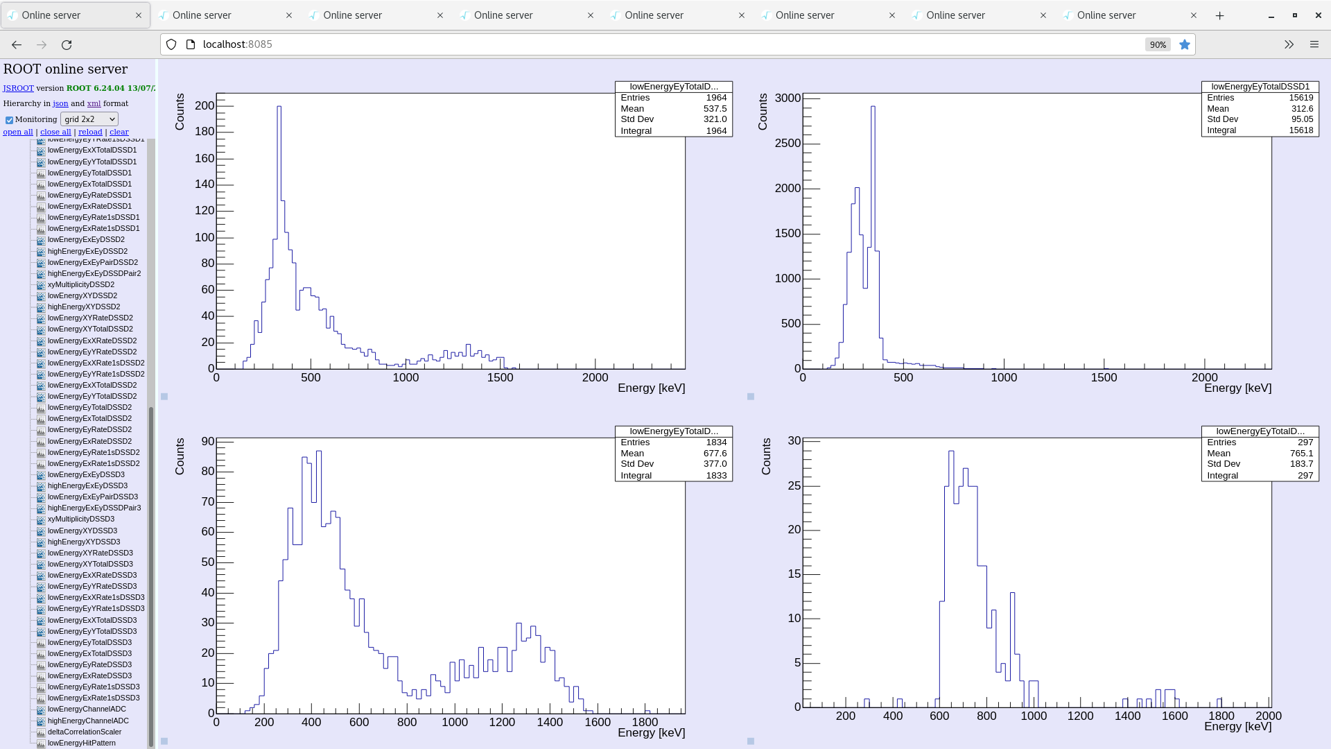
Task: Click the open all link
Action: tap(18, 132)
